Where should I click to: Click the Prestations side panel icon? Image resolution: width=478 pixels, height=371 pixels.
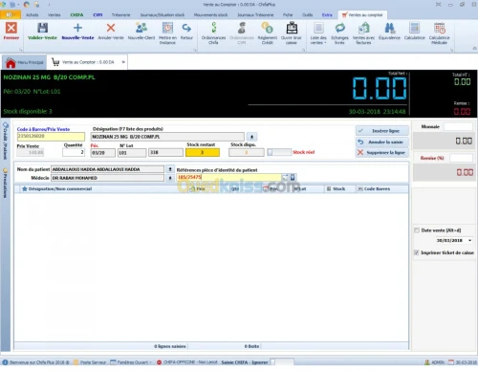5,170
